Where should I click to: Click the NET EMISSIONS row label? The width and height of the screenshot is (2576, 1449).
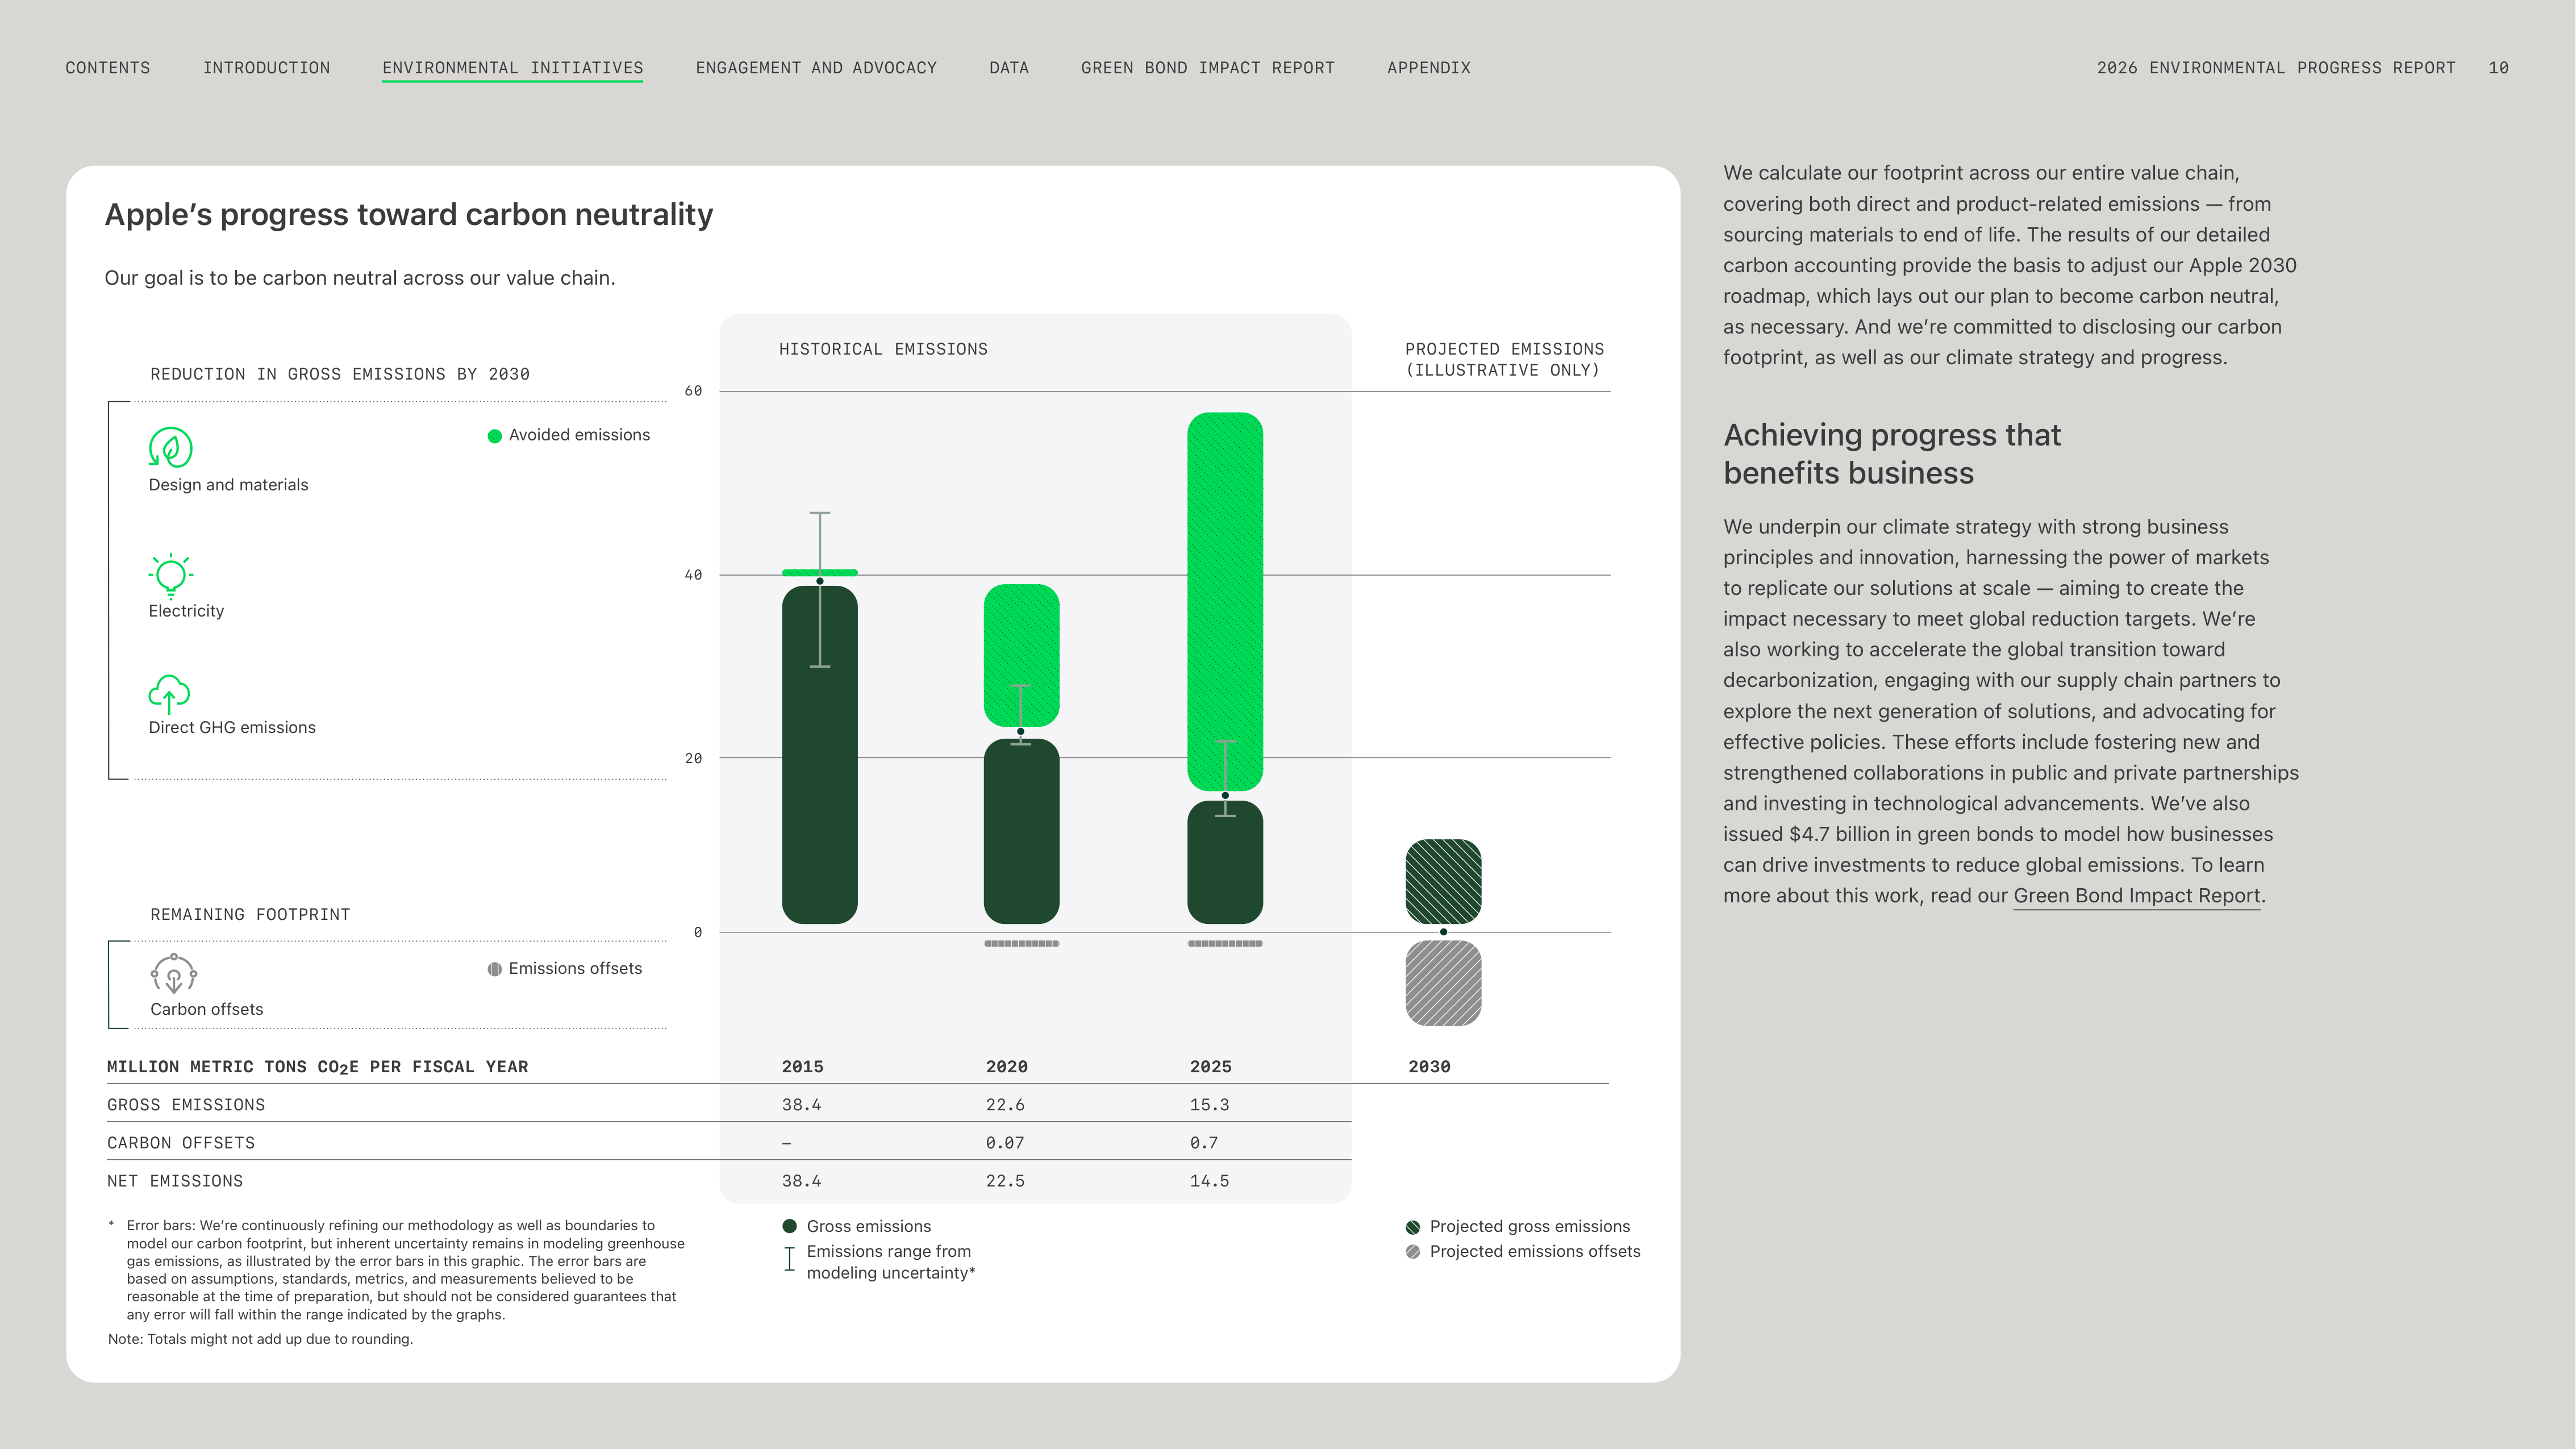pos(175,1181)
